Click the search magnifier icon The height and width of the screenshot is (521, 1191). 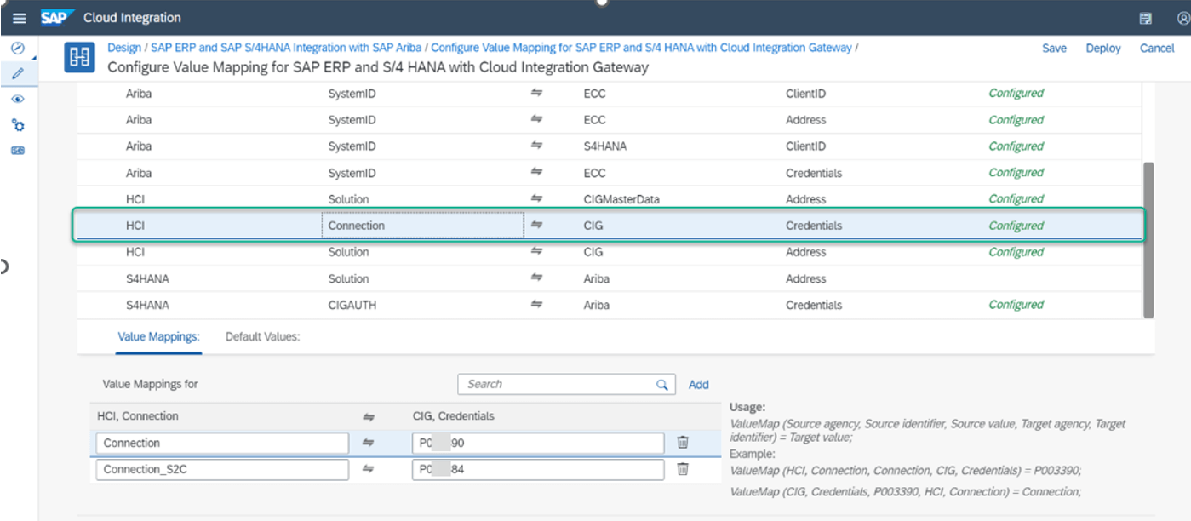tap(661, 385)
